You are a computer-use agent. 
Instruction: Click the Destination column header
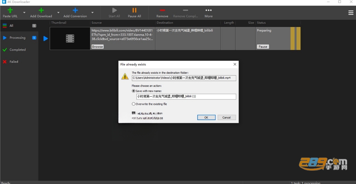[x=165, y=23]
